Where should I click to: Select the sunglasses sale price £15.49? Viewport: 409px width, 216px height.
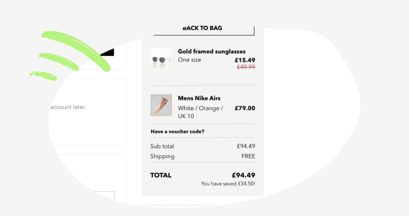pyautogui.click(x=245, y=60)
